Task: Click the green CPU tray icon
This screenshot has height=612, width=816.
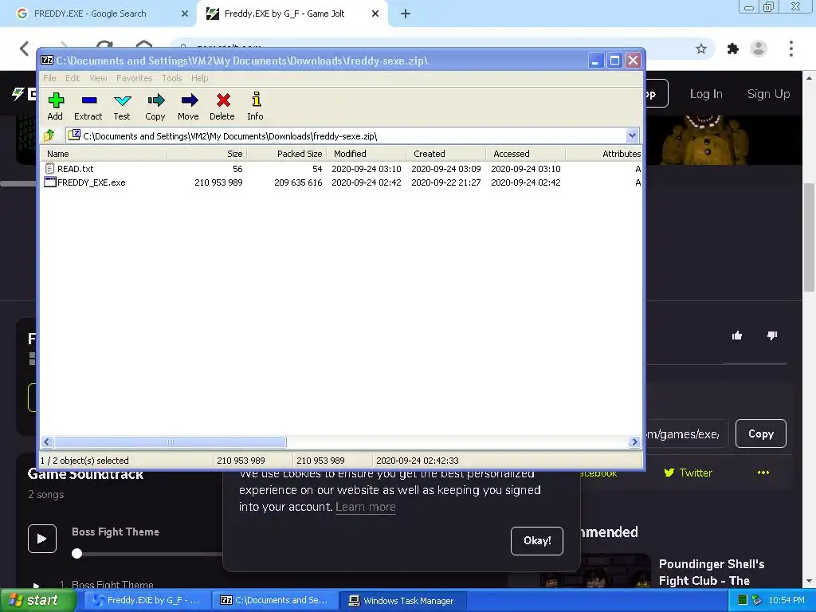Action: [743, 600]
